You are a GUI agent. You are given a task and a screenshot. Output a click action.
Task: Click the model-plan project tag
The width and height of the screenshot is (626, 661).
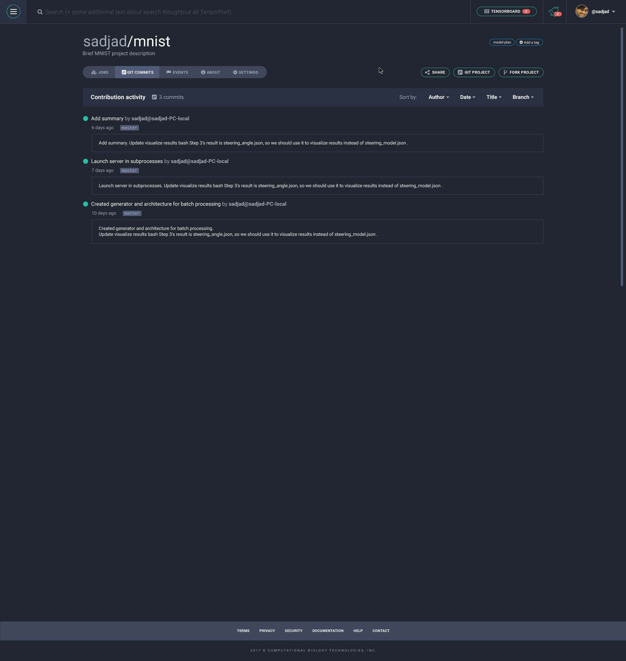coord(501,42)
